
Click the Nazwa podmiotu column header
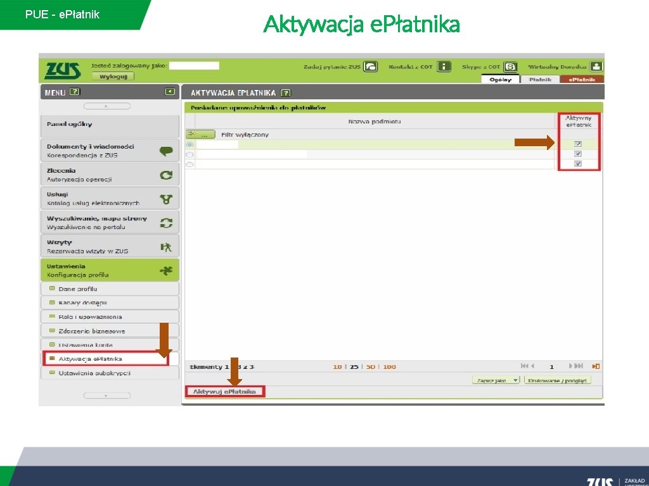[374, 121]
